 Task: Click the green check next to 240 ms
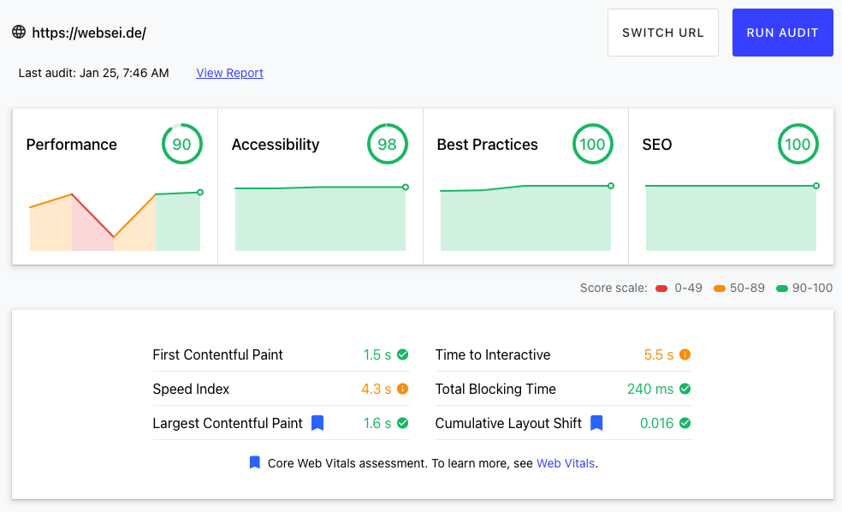tap(685, 389)
